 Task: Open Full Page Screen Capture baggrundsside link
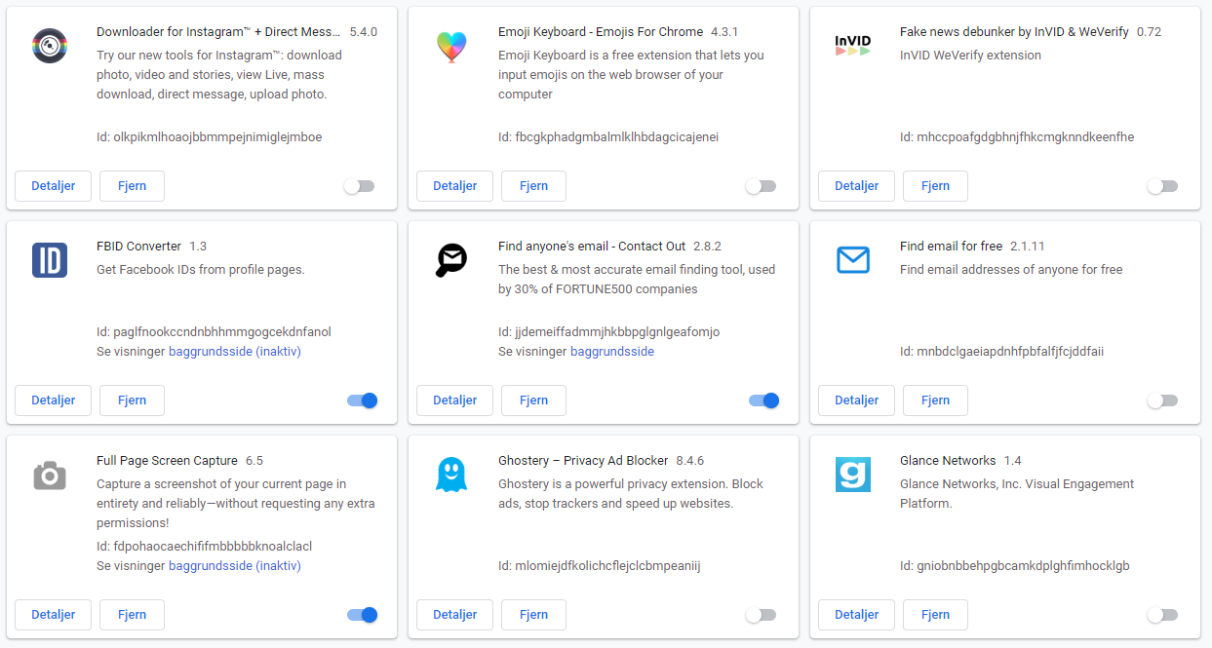click(x=235, y=566)
